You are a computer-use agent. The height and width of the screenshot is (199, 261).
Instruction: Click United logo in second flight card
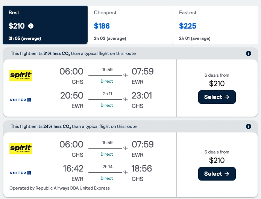coord(21,173)
